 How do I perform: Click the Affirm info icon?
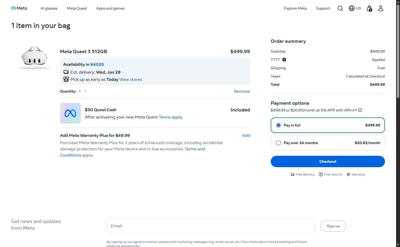[x=360, y=110]
